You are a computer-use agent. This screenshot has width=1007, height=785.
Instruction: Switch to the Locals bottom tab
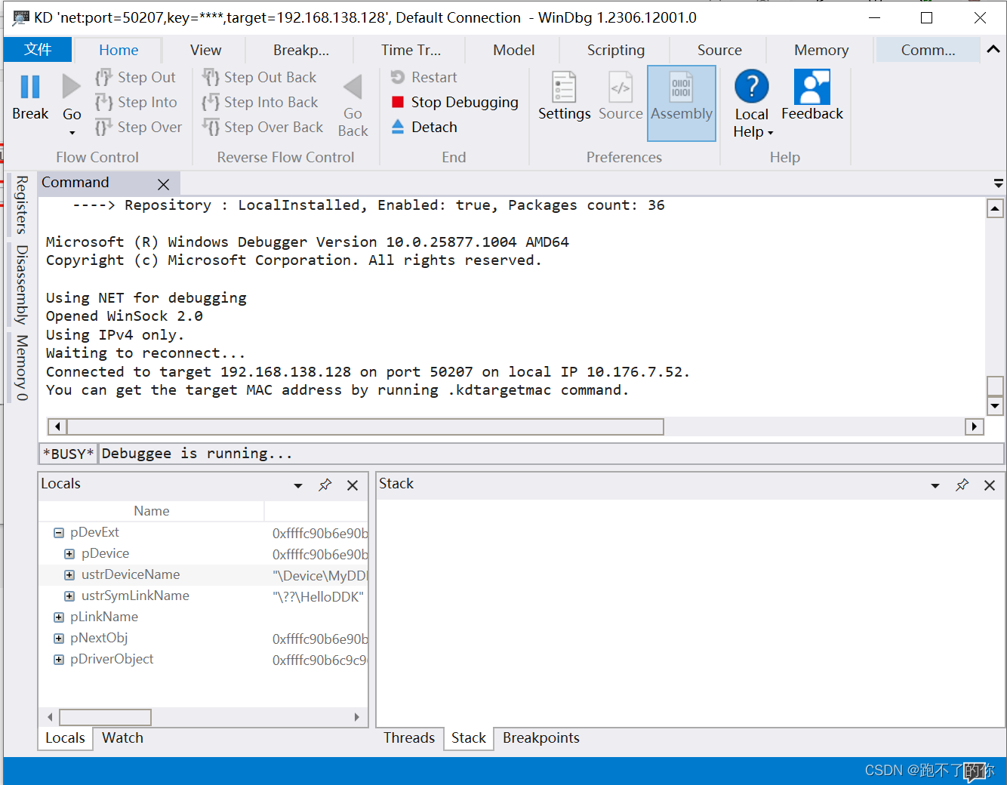coord(65,738)
